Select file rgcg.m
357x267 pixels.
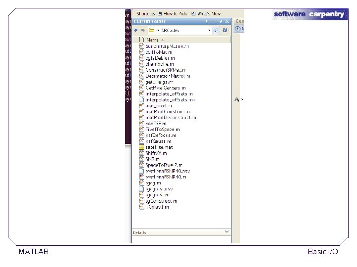pyautogui.click(x=153, y=183)
